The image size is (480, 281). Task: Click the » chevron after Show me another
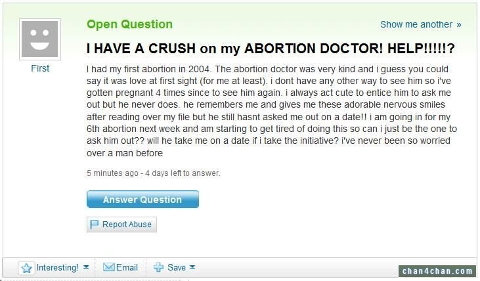tap(458, 25)
